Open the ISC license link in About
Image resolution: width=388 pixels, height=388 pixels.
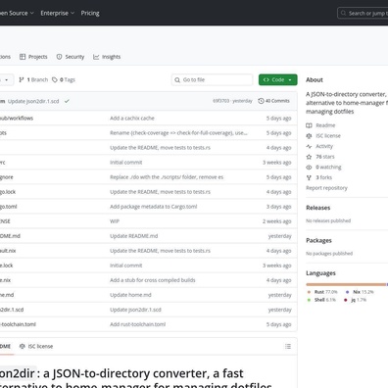(x=328, y=136)
